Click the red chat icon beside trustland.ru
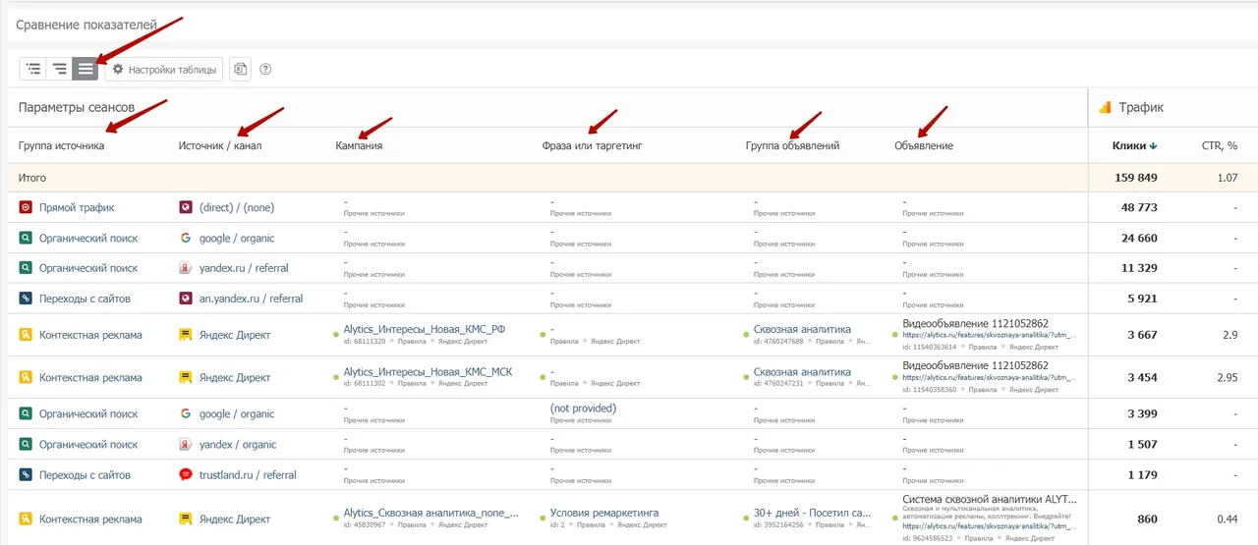 tap(185, 474)
